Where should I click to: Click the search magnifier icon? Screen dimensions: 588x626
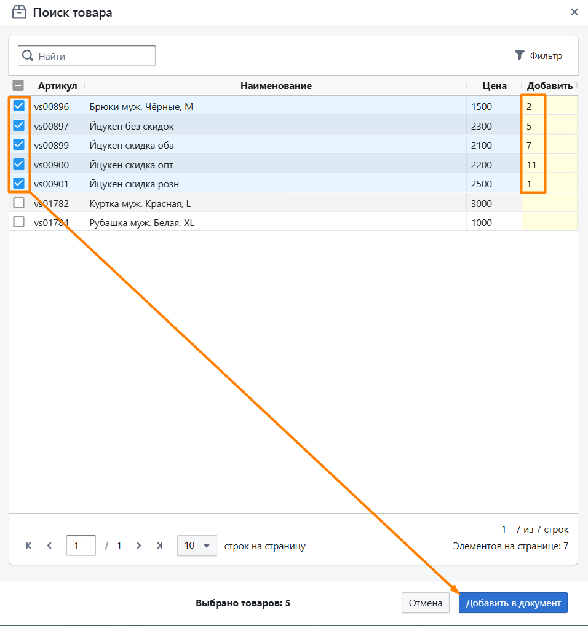[x=28, y=56]
